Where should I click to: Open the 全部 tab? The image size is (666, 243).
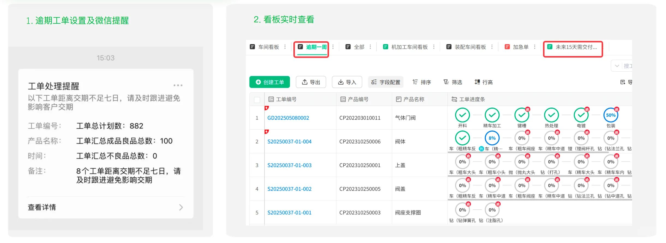(x=355, y=47)
